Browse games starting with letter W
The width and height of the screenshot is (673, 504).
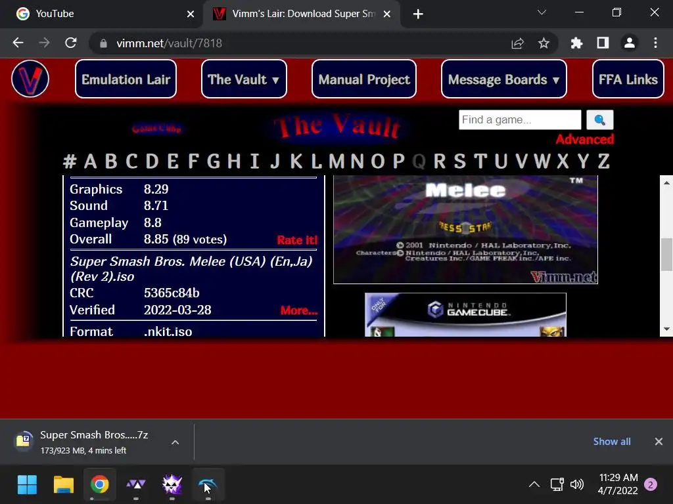click(x=542, y=161)
